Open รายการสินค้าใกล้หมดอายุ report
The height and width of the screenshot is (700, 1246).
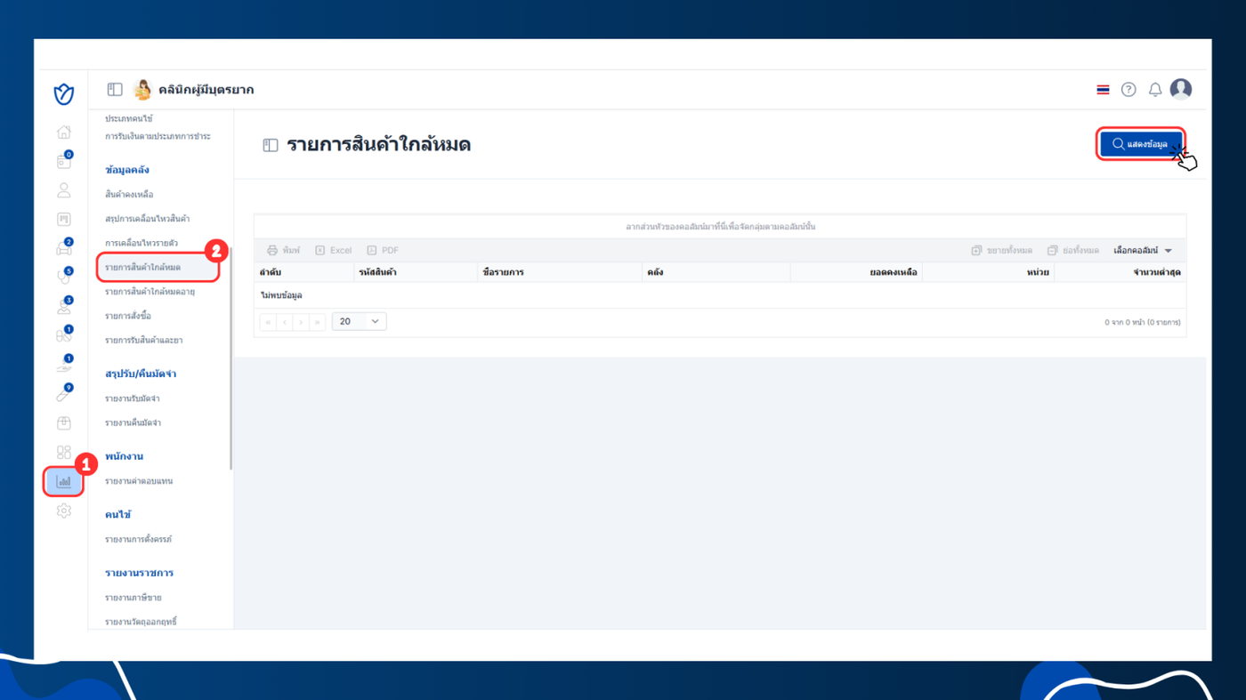pyautogui.click(x=150, y=292)
